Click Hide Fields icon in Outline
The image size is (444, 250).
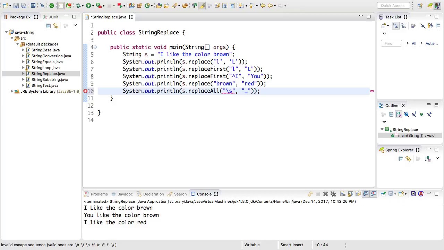406,114
